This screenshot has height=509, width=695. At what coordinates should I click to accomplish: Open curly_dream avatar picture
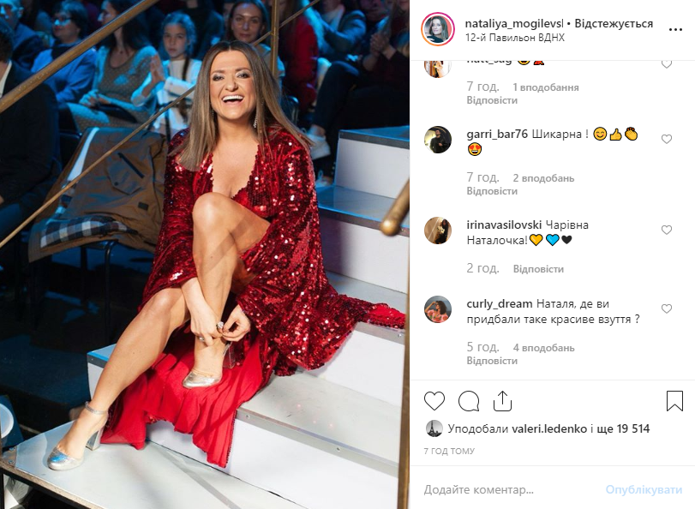(438, 309)
